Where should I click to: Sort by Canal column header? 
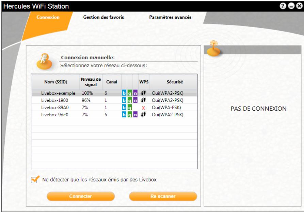click(112, 82)
